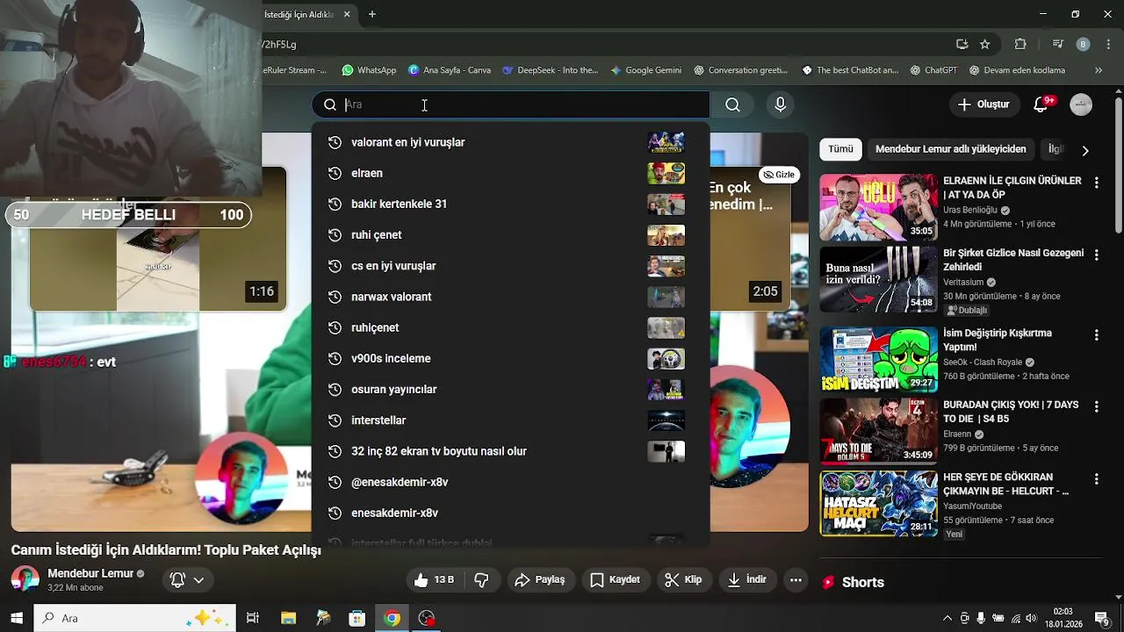Open a new Chrome tab
The height and width of the screenshot is (632, 1124).
(x=372, y=14)
